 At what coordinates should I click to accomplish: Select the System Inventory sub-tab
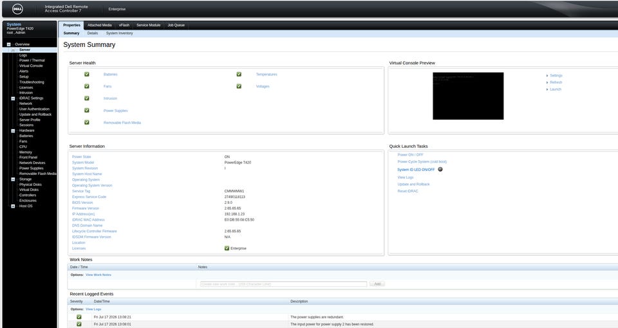point(120,33)
